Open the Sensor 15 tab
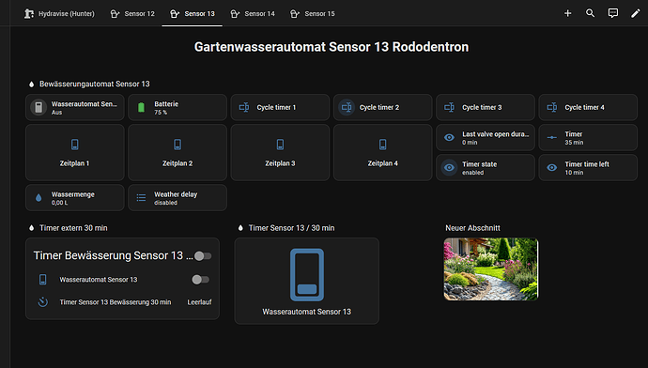The width and height of the screenshot is (648, 368). [312, 14]
